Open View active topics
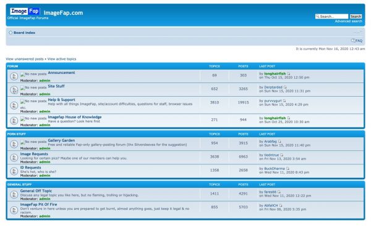This screenshot has height=226, width=371. (62, 59)
